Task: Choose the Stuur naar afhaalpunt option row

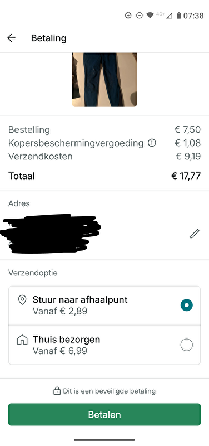Action: click(104, 306)
